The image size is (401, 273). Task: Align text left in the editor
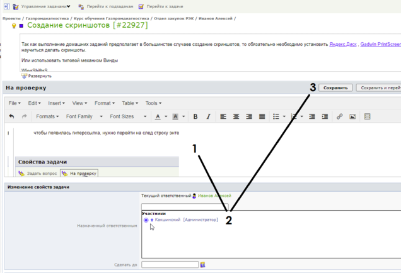[x=223, y=116]
